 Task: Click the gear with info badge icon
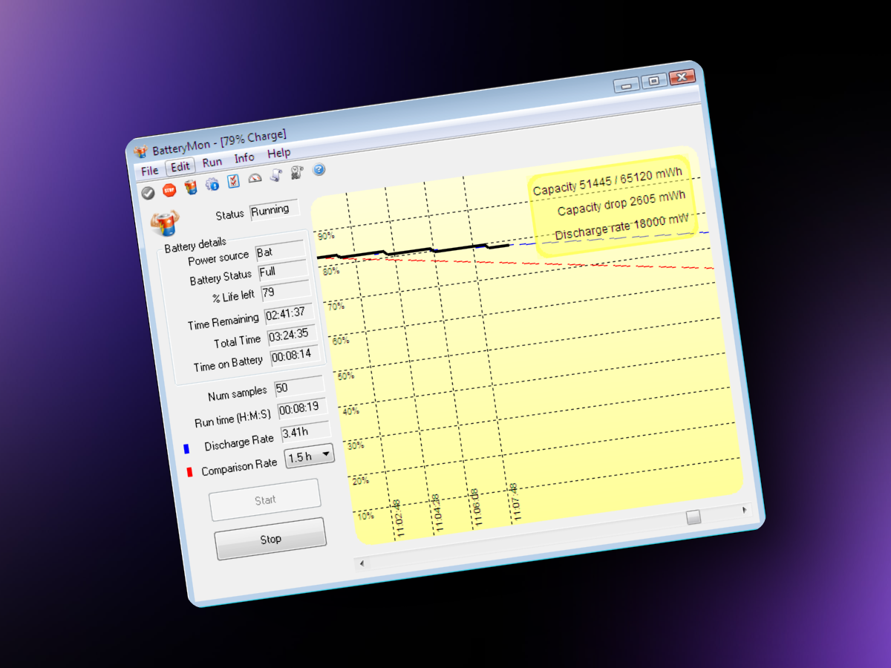tap(212, 184)
